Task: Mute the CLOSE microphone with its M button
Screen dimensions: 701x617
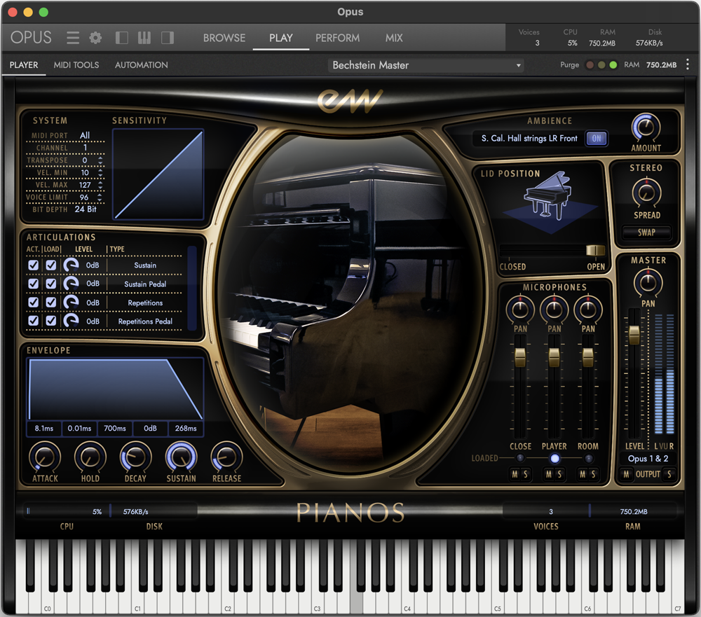Action: (513, 474)
